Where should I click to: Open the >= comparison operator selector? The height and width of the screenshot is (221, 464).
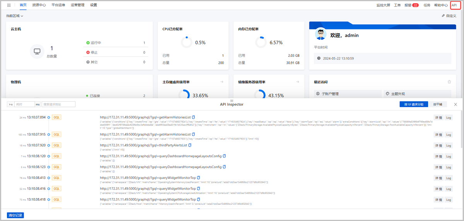[11, 104]
